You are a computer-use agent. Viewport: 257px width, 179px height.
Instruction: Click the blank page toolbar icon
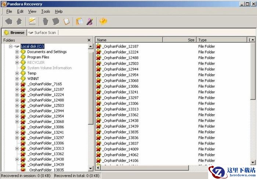[x=66, y=21]
